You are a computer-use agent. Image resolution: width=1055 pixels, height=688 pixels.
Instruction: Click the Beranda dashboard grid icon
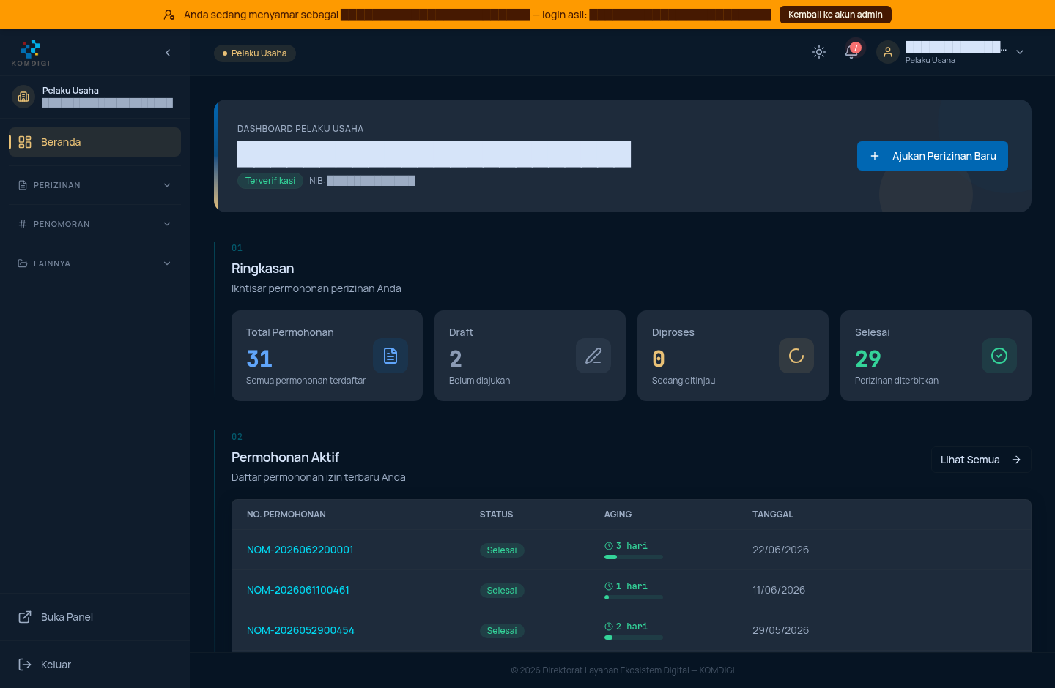25,142
